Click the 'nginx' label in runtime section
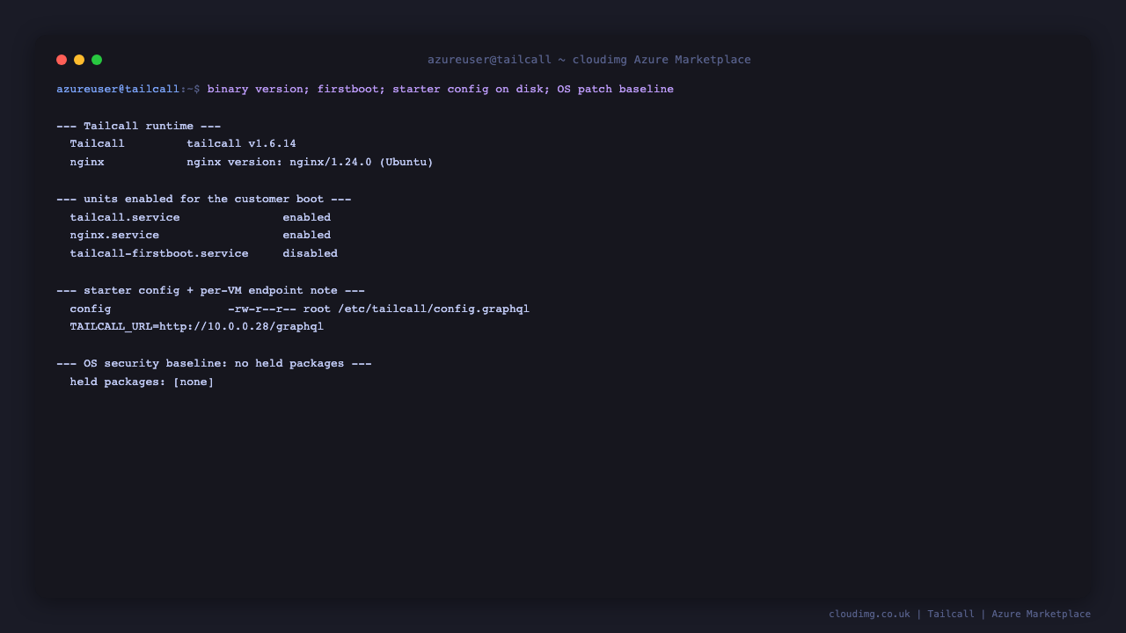Viewport: 1126px width, 633px height. (x=87, y=163)
